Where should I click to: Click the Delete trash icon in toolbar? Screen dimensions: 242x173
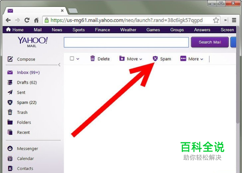point(93,58)
